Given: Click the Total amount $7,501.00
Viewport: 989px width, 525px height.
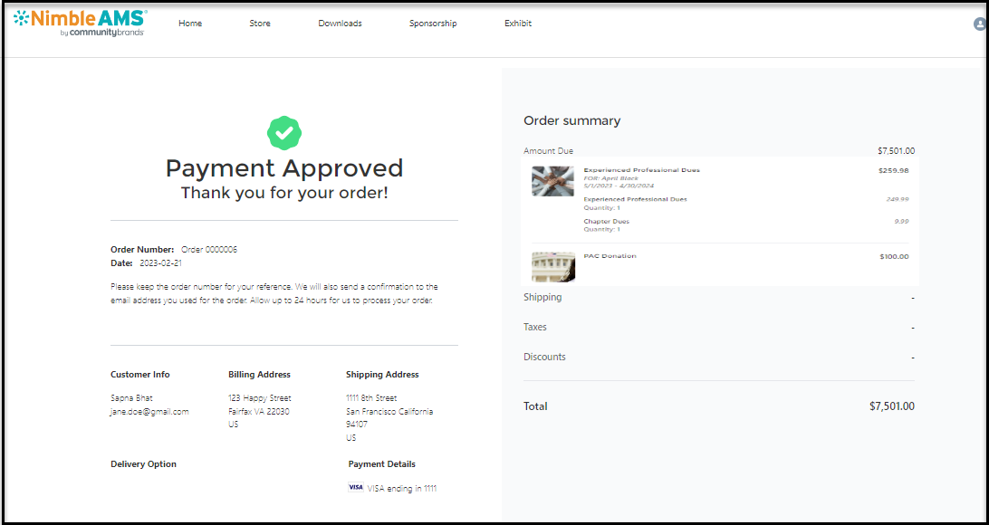Looking at the screenshot, I should pos(891,406).
